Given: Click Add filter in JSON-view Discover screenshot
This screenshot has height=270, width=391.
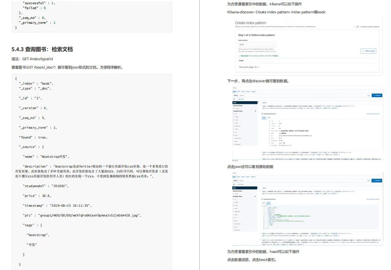Looking at the screenshot, I should 240,184.
